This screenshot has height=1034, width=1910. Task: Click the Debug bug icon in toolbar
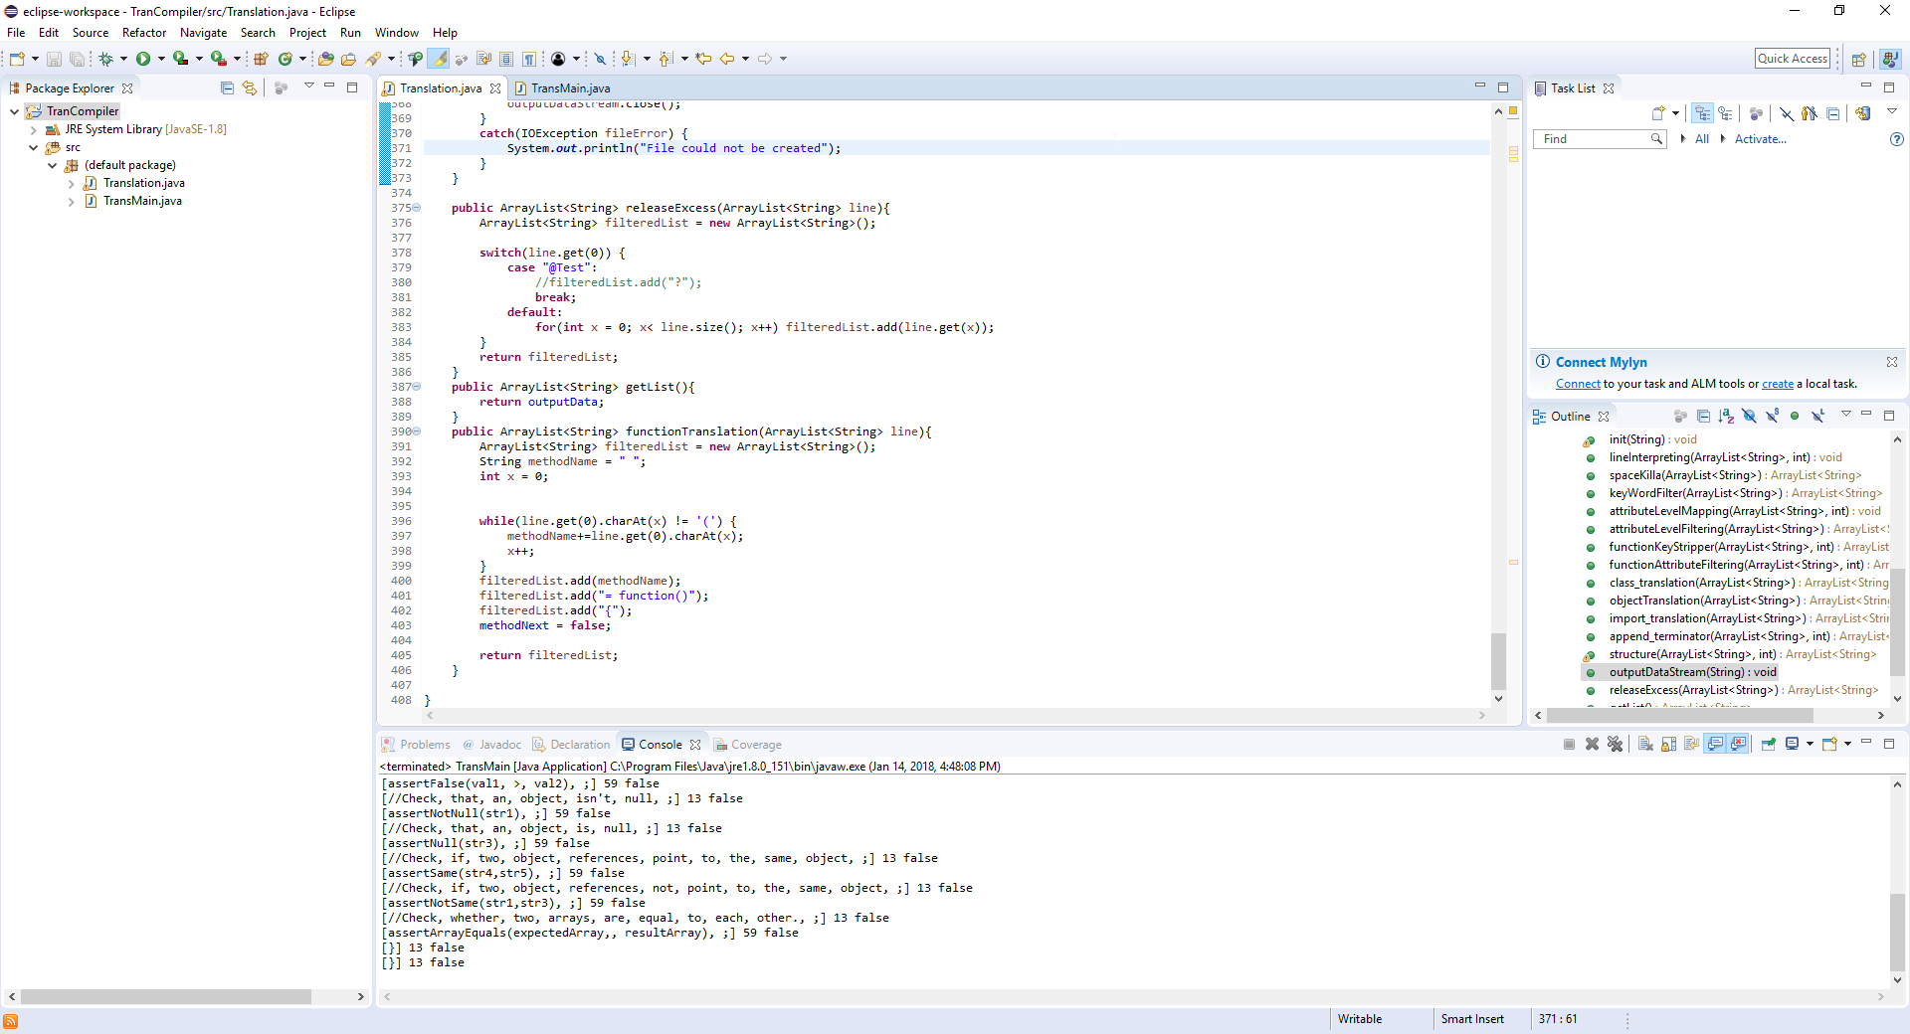105,59
